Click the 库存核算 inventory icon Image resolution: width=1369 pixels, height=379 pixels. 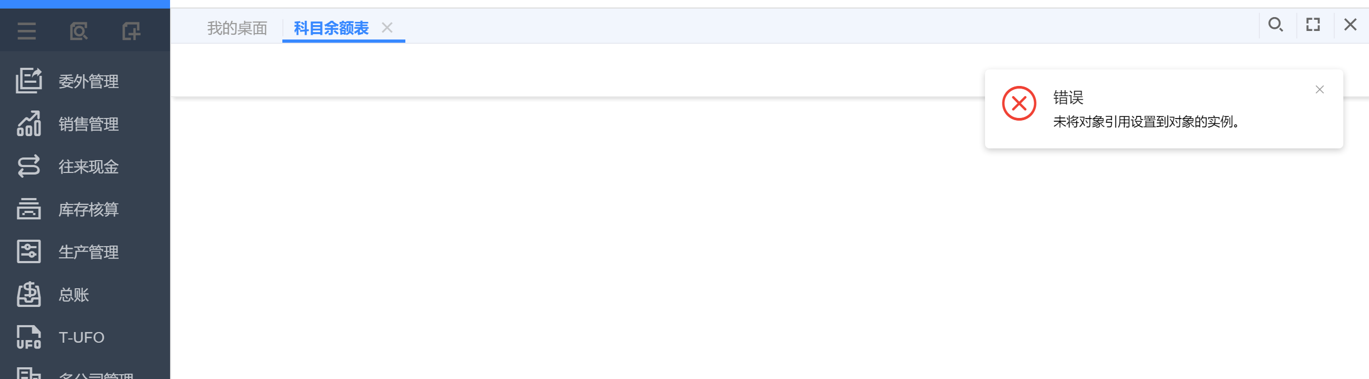[x=29, y=209]
